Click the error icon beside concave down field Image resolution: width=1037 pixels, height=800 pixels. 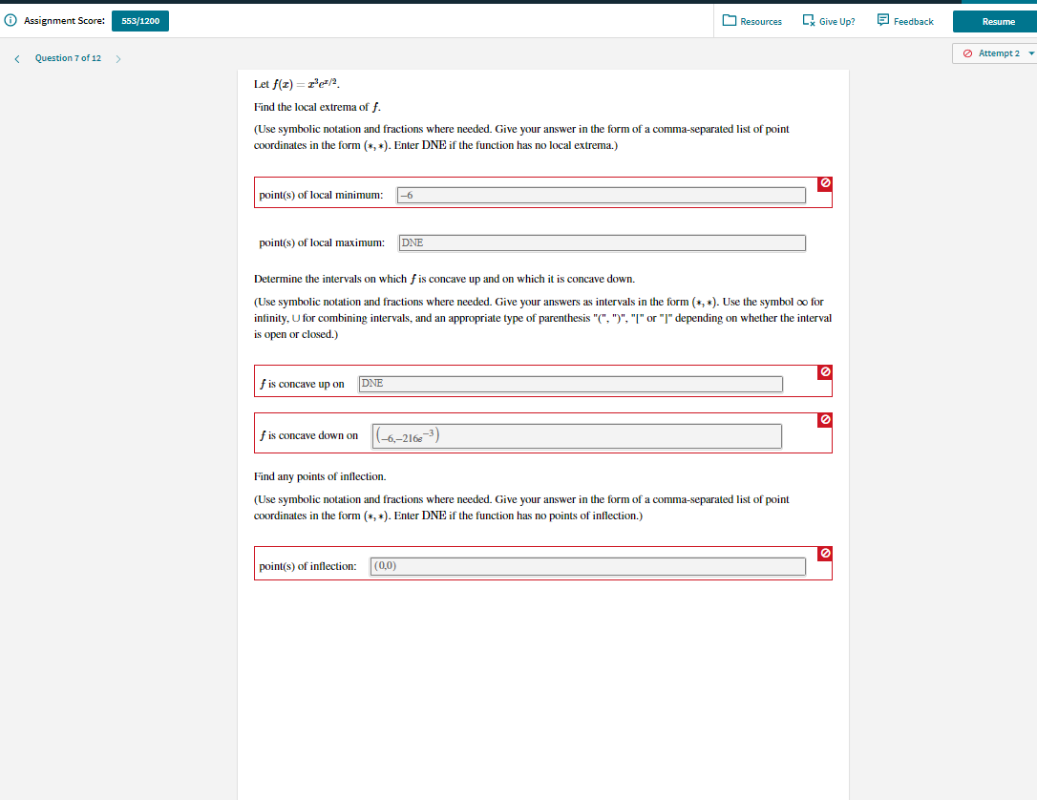[824, 420]
